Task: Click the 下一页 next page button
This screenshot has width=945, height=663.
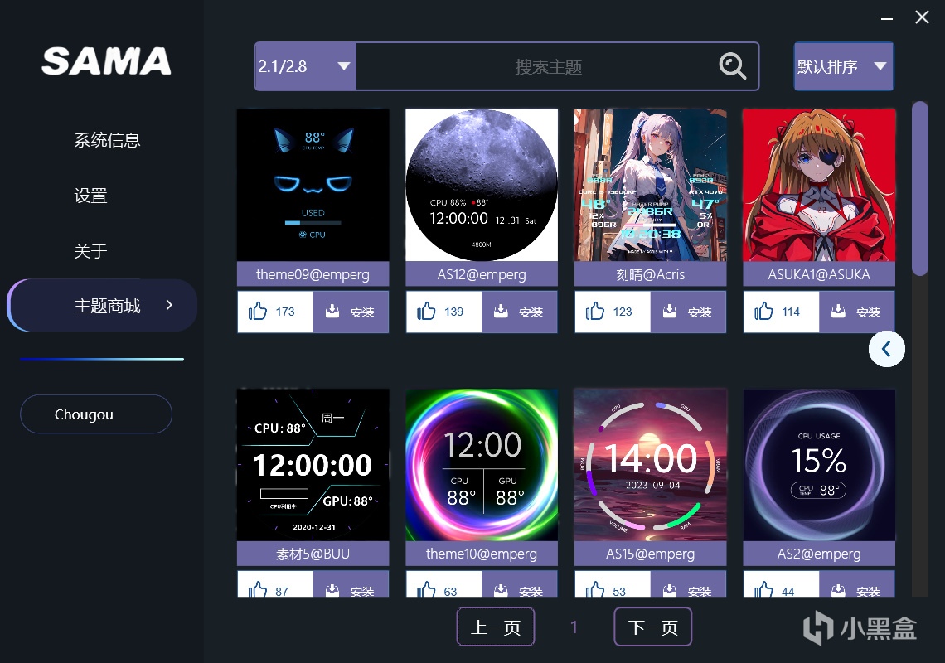Action: (652, 627)
